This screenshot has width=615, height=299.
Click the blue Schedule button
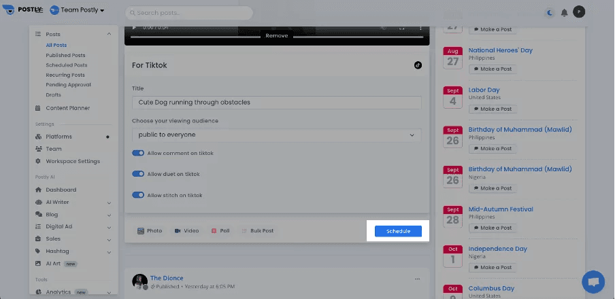tap(398, 231)
